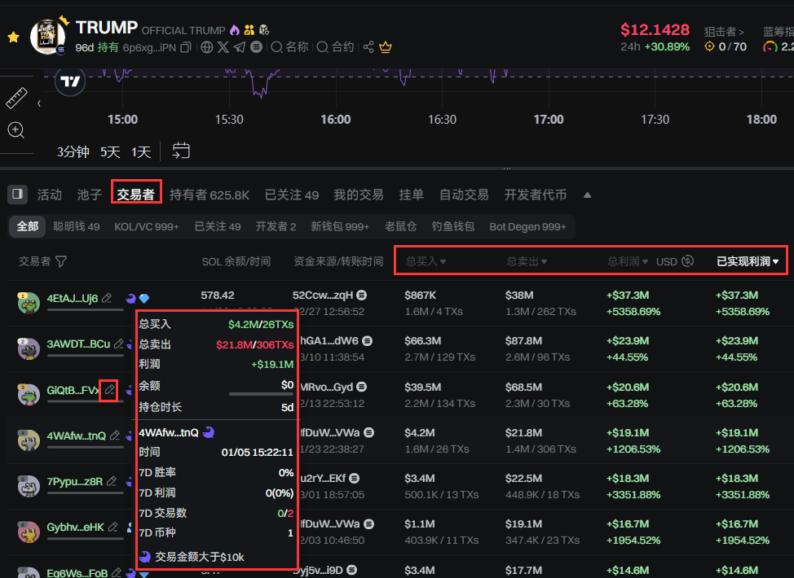Set chart range to 1天
This screenshot has width=794, height=578.
pos(141,151)
